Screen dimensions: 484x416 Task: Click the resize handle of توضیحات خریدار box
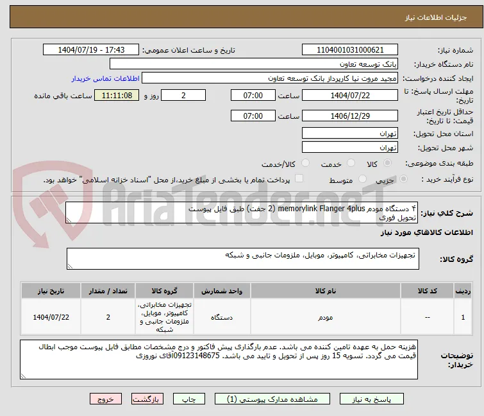23,376
